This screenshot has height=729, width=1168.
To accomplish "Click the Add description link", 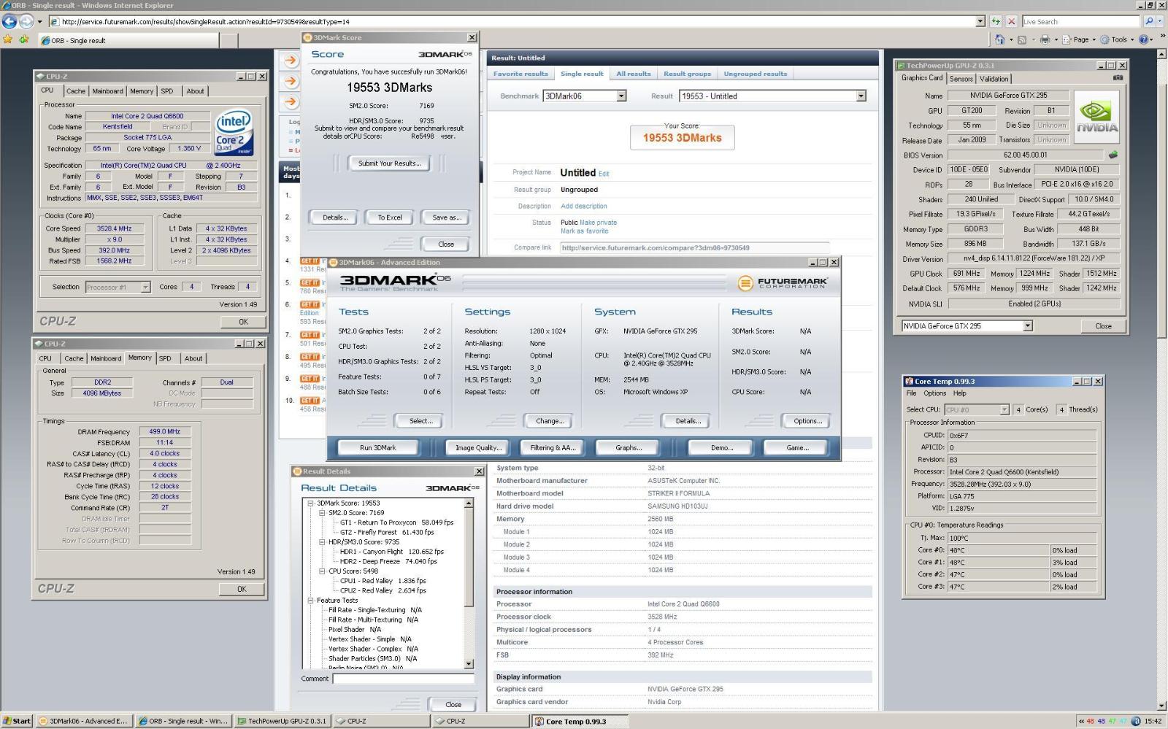I will click(583, 206).
